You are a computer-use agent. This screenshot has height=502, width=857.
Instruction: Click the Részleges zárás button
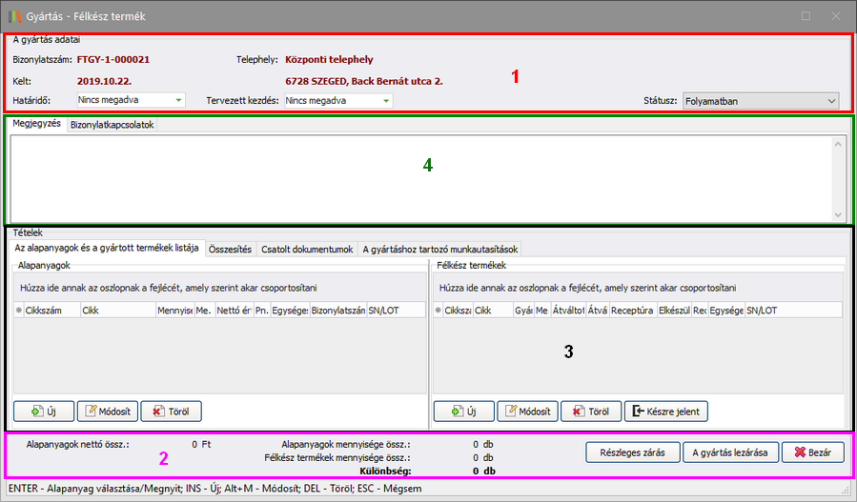[633, 452]
